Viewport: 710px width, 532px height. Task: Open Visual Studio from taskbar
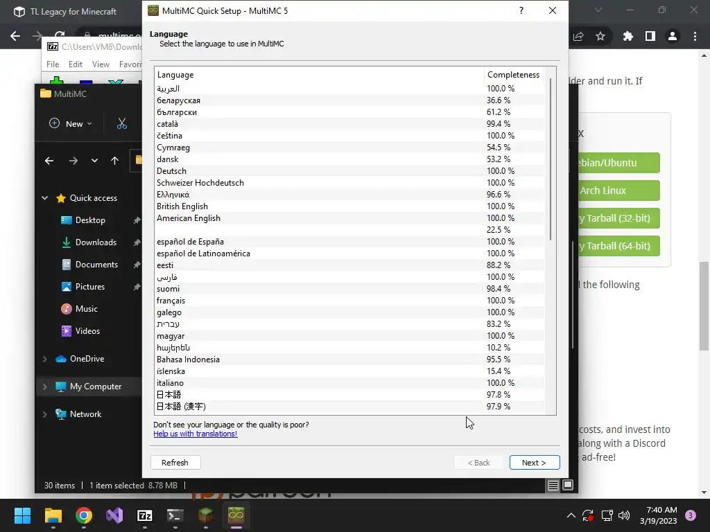[114, 515]
